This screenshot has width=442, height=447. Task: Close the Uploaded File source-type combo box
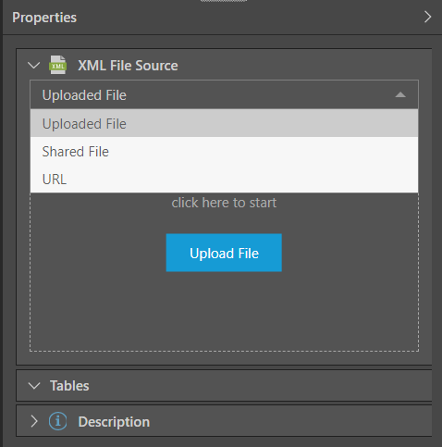(224, 94)
